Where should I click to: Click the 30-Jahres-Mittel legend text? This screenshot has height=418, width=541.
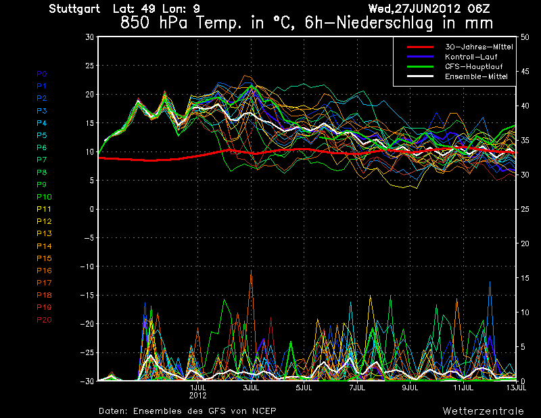(479, 47)
